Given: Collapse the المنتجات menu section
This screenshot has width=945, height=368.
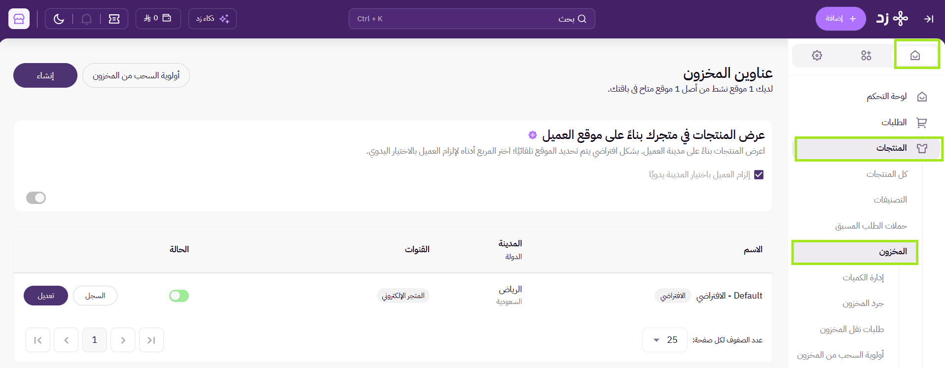Looking at the screenshot, I should point(868,148).
